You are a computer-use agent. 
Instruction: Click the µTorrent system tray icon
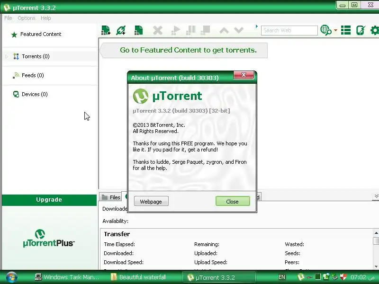[301, 277]
